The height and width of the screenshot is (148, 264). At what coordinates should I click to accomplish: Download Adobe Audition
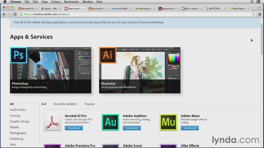tap(132, 128)
